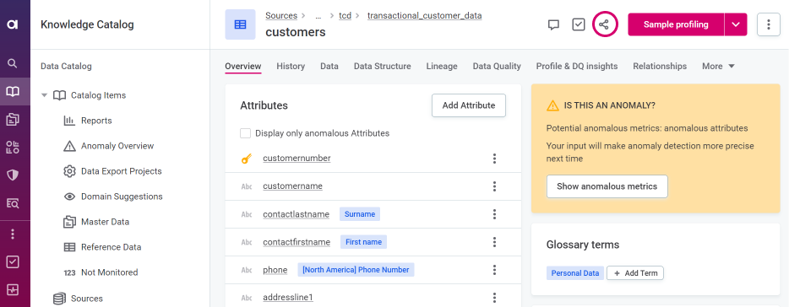Screen dimensions: 789x307
Task: Open options for customername attribute
Action: (x=495, y=187)
